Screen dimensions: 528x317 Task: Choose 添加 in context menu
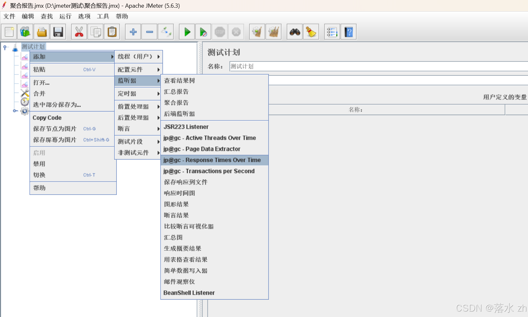(72, 57)
